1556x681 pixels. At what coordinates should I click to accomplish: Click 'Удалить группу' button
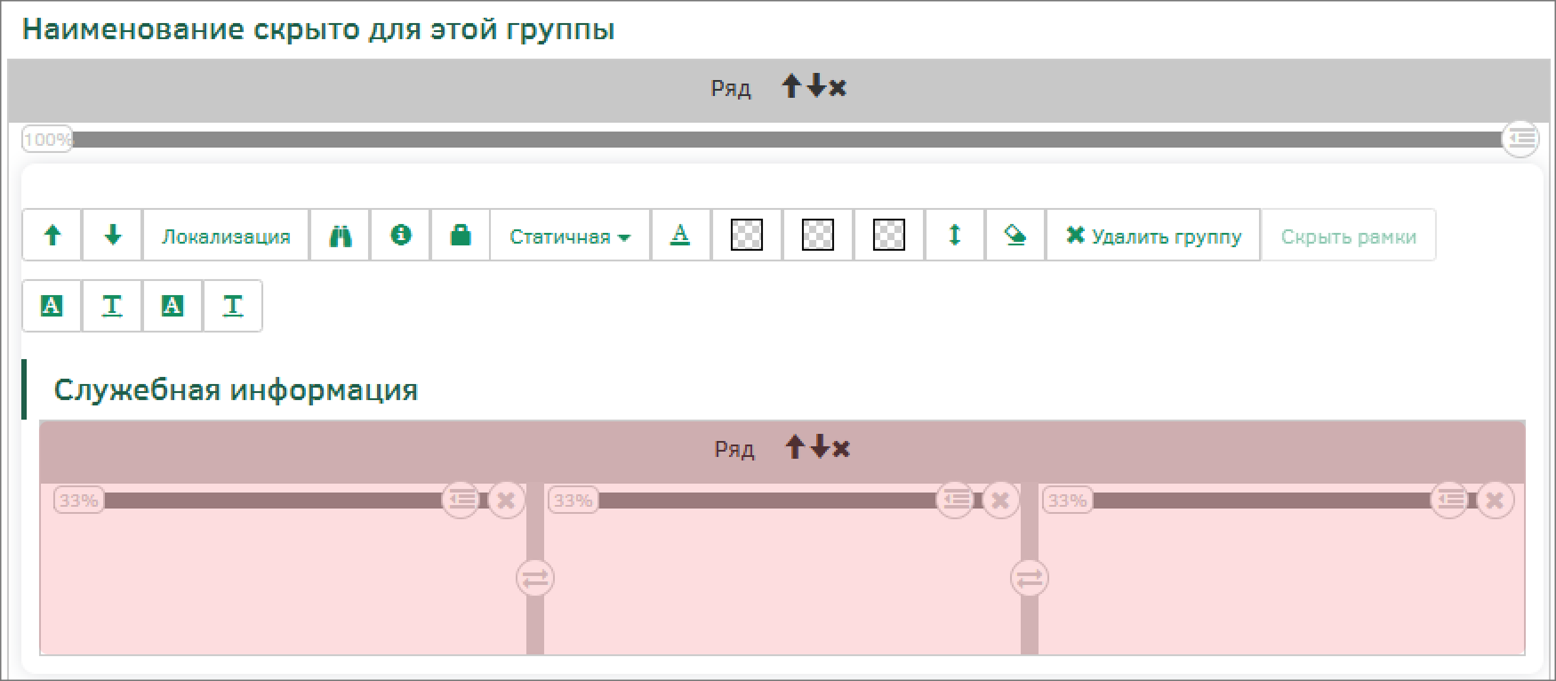point(1153,236)
